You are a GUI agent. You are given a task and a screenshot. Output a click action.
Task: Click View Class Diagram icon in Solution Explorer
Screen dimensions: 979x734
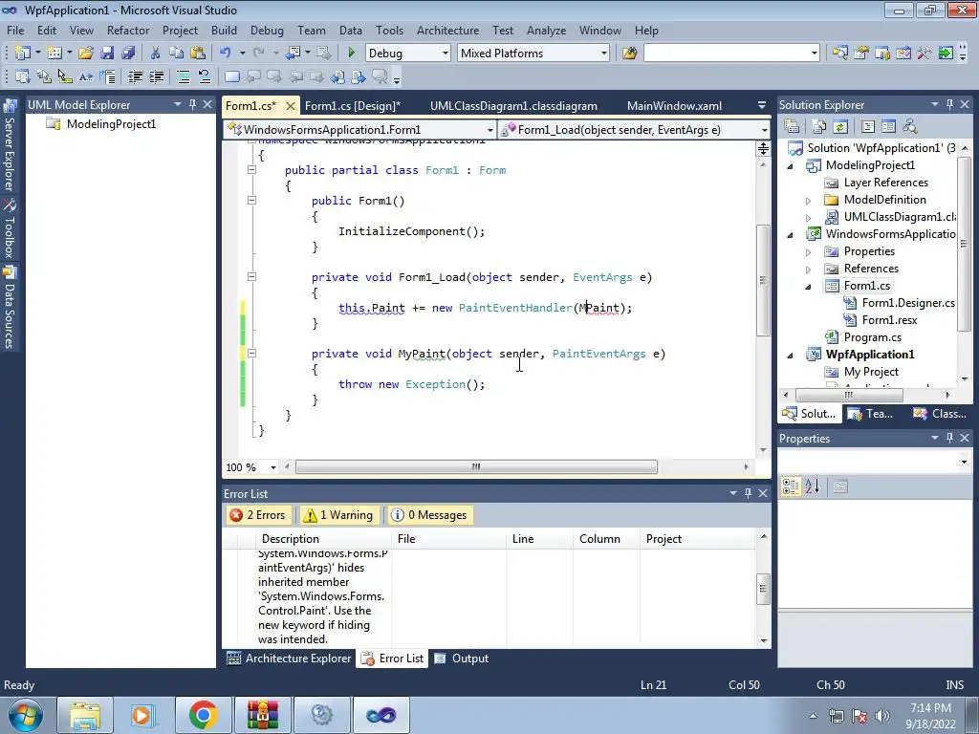[x=910, y=127]
